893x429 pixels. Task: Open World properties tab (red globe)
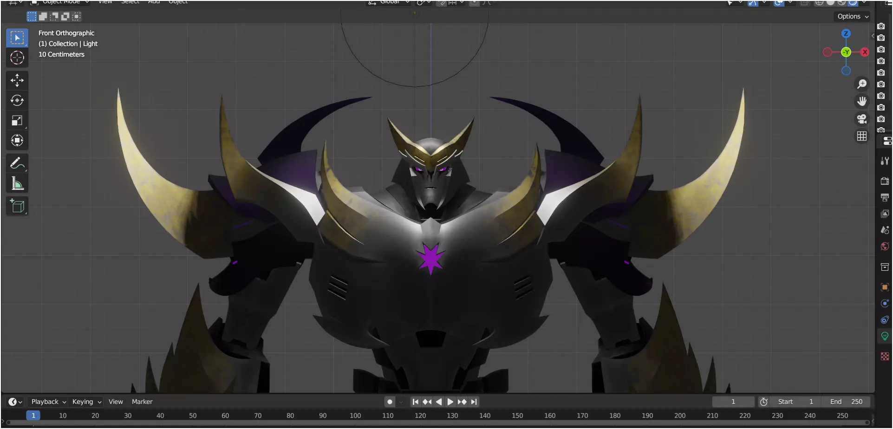tap(885, 246)
